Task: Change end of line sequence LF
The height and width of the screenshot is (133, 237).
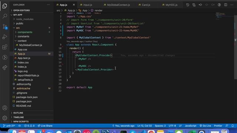Action: point(180,126)
